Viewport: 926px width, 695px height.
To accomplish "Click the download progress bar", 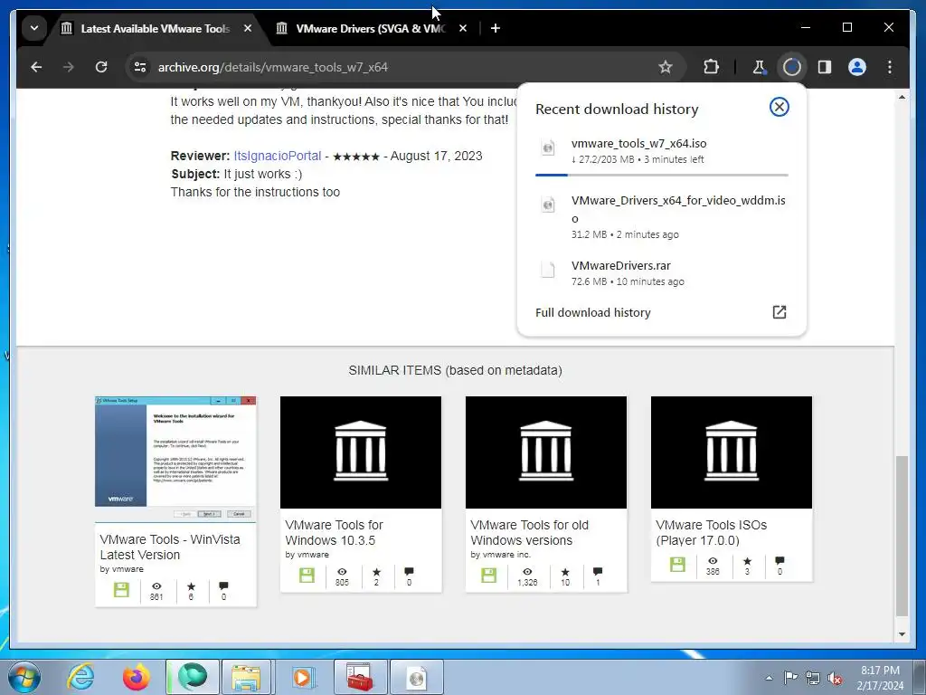I will [661, 175].
